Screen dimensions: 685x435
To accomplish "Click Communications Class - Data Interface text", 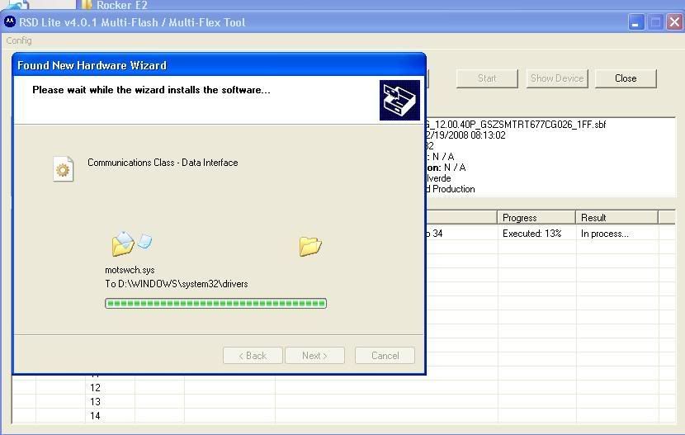I will (163, 163).
